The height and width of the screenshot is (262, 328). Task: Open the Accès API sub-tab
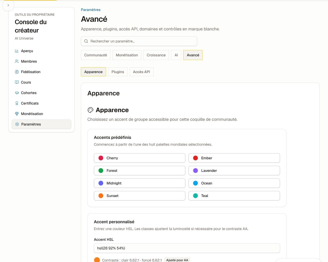coord(141,72)
